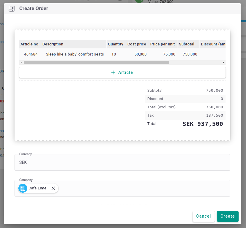Click the Subtotal column header

(187, 44)
